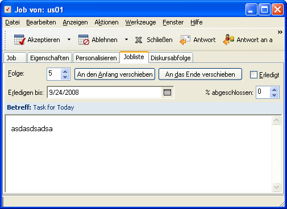The height and width of the screenshot is (209, 287).
Task: Click the message scrollbar down arrow
Action: 276,187
